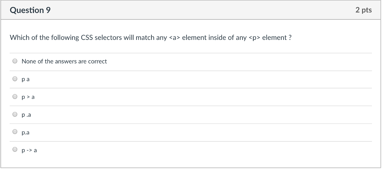Viewport: 382px width, 169px height.
Task: Click the "<p>" tag in the question text
Action: click(x=254, y=38)
